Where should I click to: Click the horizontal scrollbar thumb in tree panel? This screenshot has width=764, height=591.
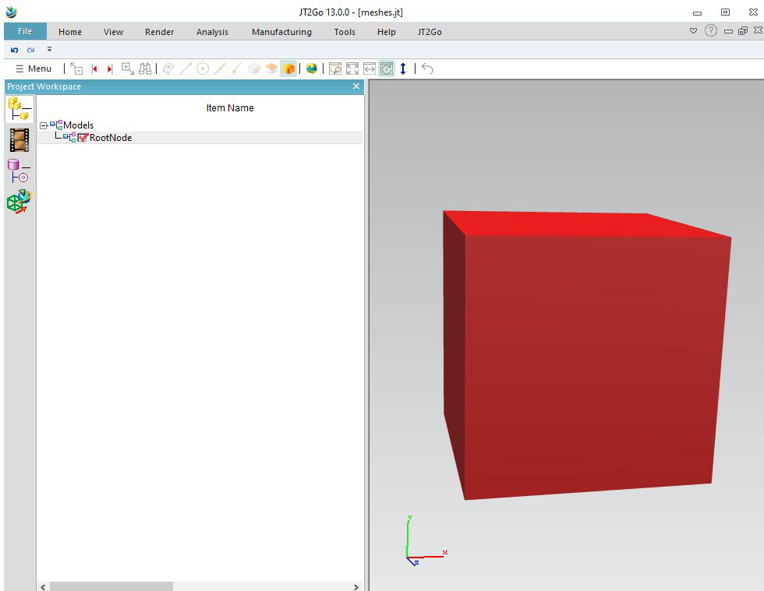pos(111,586)
